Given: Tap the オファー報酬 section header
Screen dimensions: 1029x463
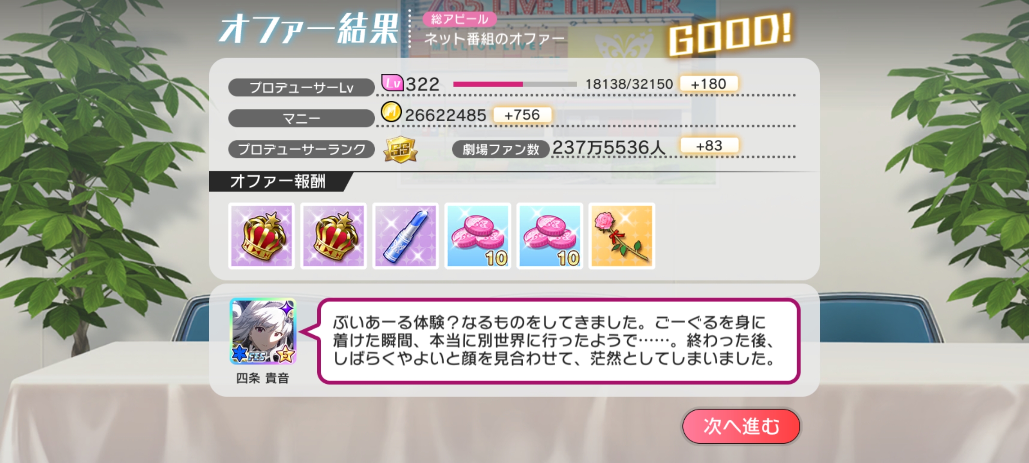Looking at the screenshot, I should click(278, 181).
